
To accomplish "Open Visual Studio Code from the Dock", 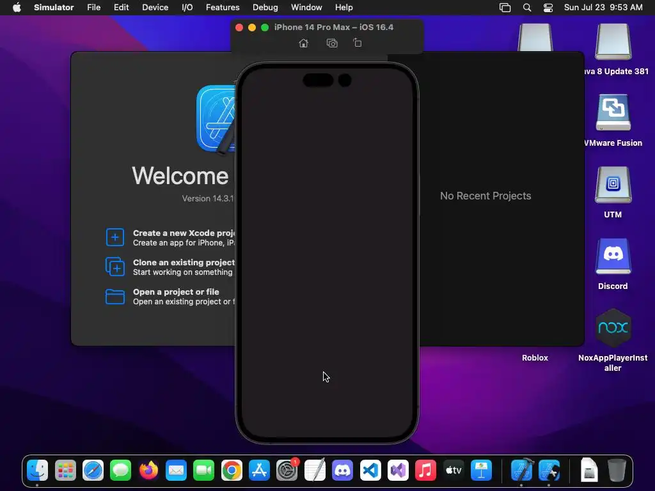I will tap(370, 471).
